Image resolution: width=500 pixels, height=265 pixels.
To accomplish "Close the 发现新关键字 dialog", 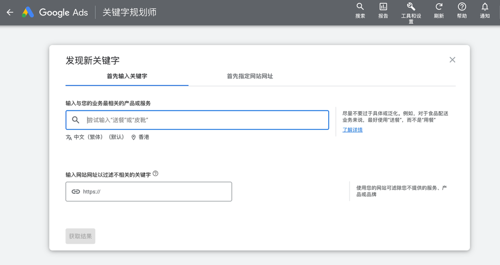I will pyautogui.click(x=452, y=60).
